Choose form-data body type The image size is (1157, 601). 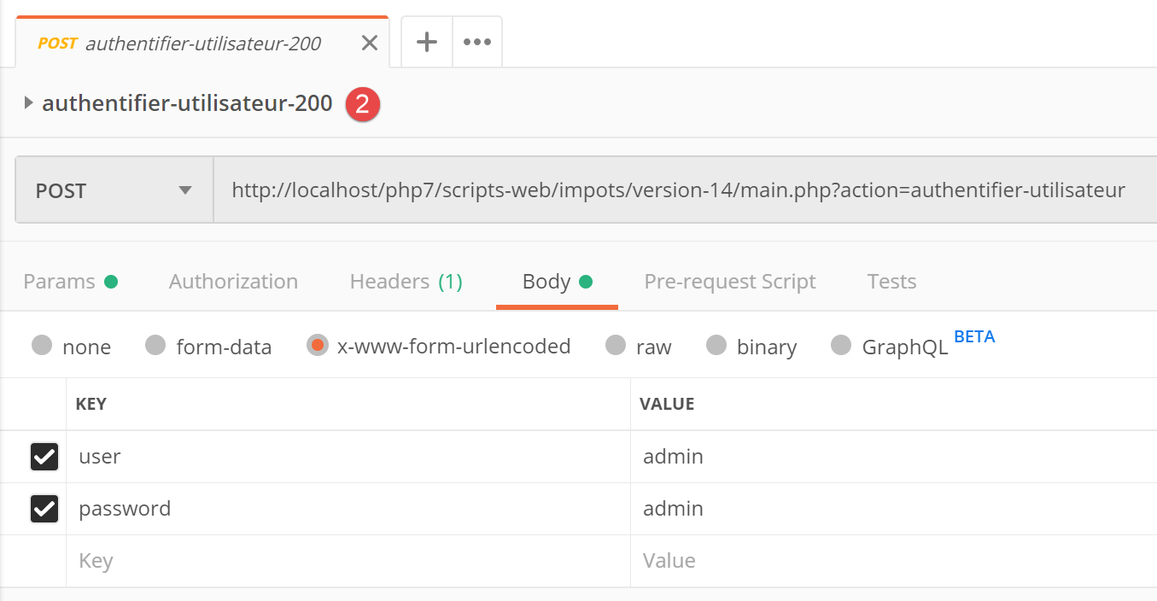point(155,346)
